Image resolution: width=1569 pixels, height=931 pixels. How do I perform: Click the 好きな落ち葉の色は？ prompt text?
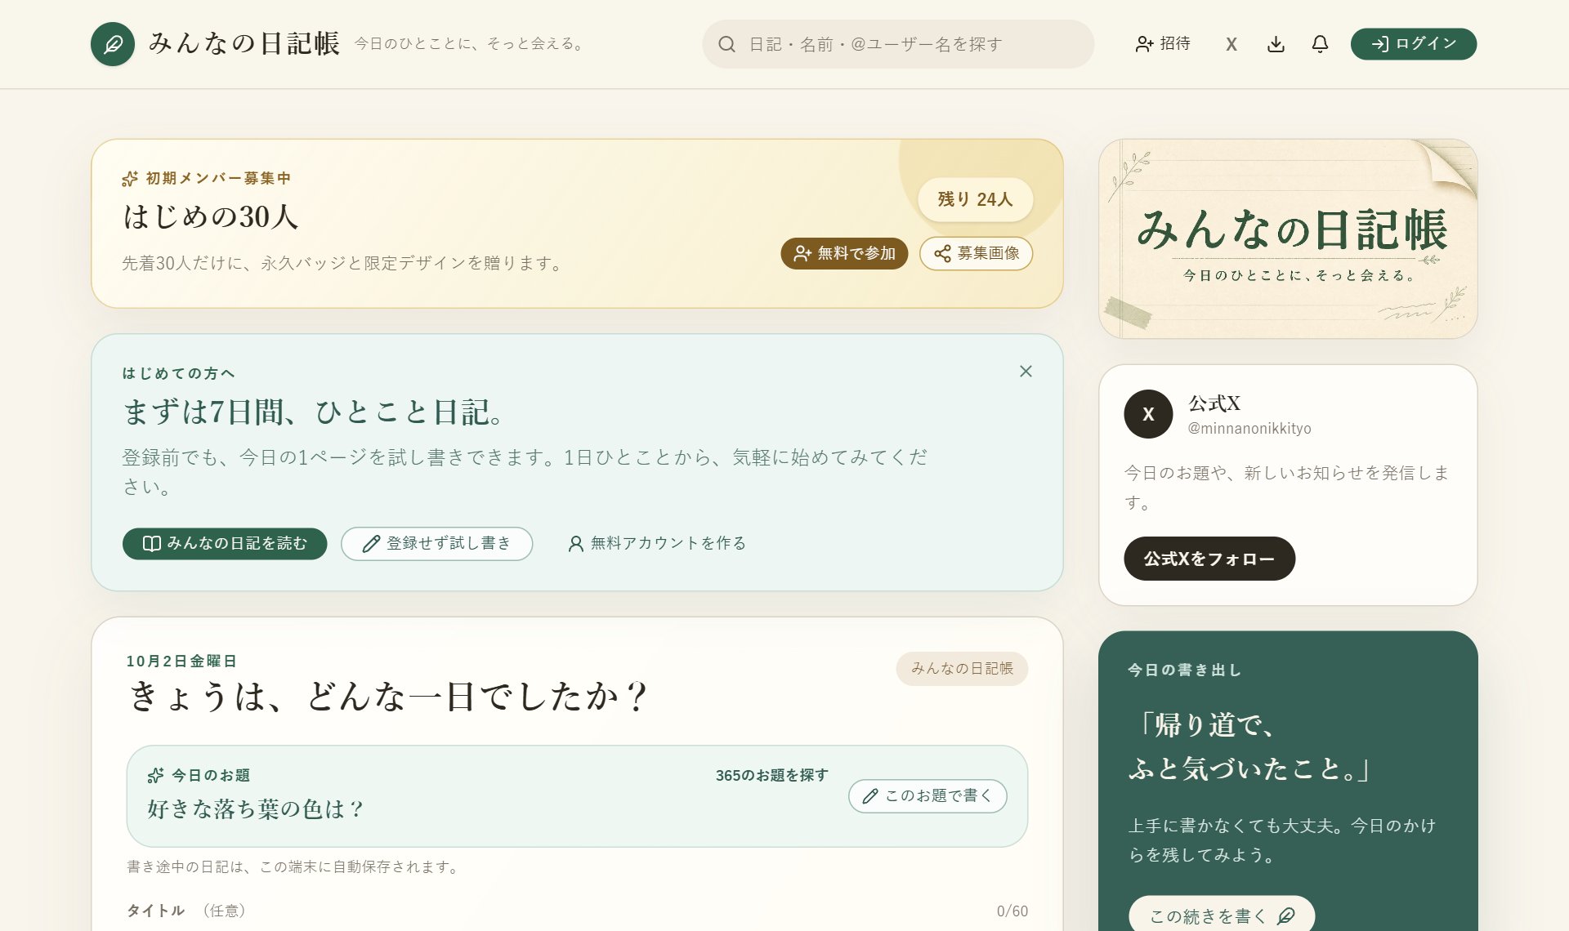click(255, 809)
